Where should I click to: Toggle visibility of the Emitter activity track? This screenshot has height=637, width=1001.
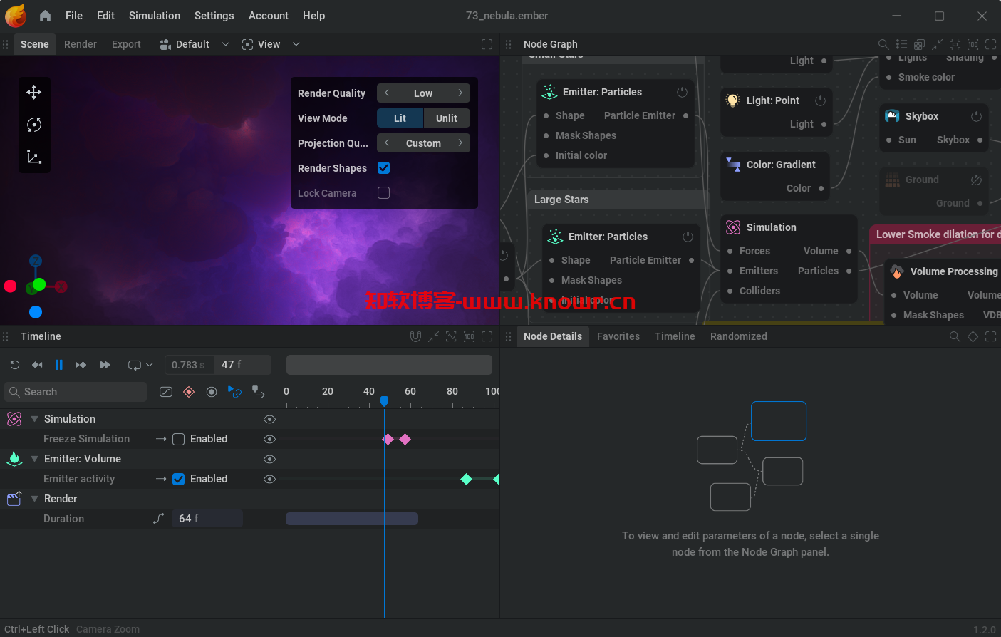click(269, 479)
